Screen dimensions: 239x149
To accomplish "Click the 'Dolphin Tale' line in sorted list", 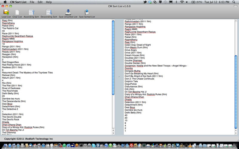I will click(x=131, y=81).
